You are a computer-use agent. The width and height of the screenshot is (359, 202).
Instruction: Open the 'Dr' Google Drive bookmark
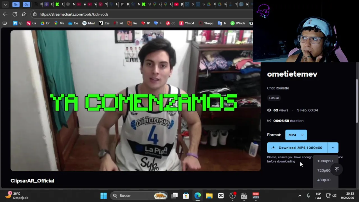tap(45, 23)
